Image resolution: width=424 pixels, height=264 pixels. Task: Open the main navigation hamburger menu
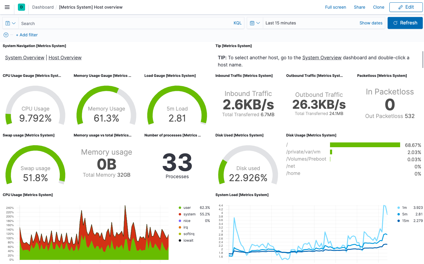tap(7, 7)
